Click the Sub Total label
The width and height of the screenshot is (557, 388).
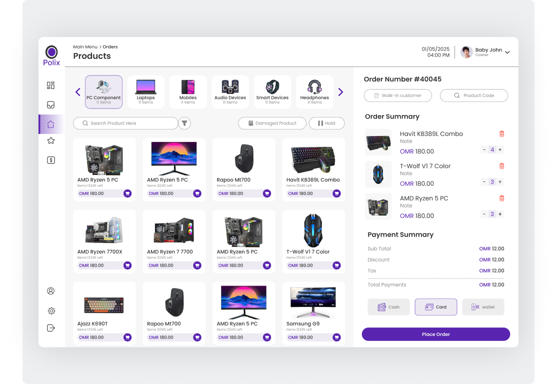pyautogui.click(x=379, y=248)
